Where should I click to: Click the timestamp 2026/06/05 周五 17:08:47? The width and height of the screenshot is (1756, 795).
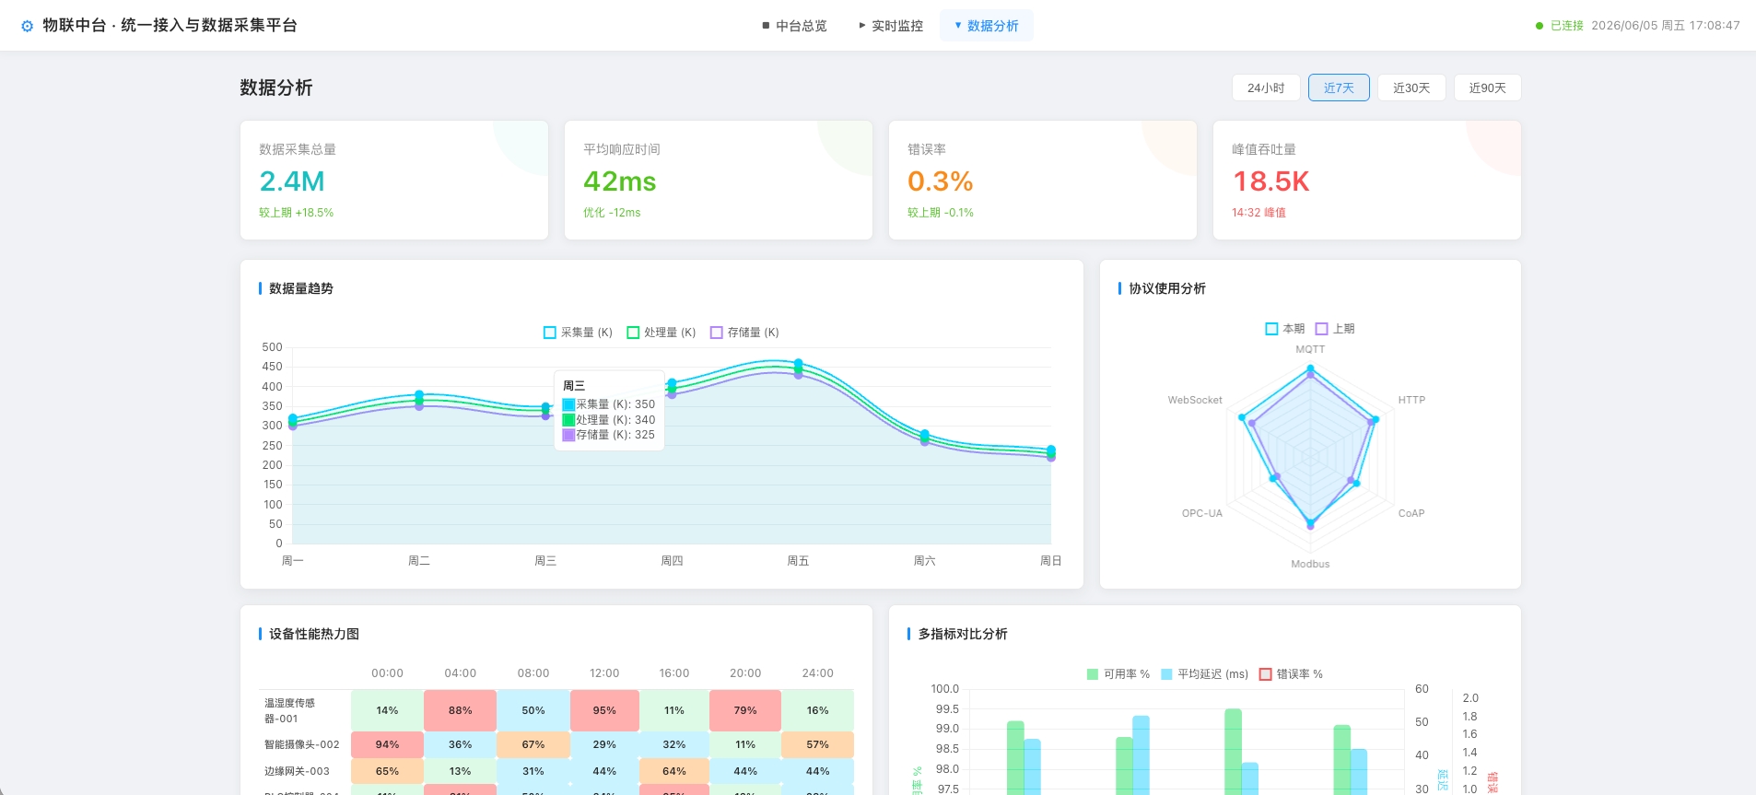point(1666,26)
